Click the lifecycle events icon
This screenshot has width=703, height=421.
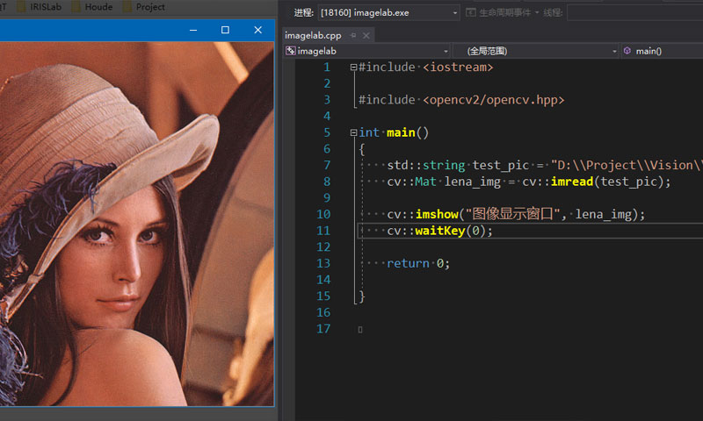point(471,12)
